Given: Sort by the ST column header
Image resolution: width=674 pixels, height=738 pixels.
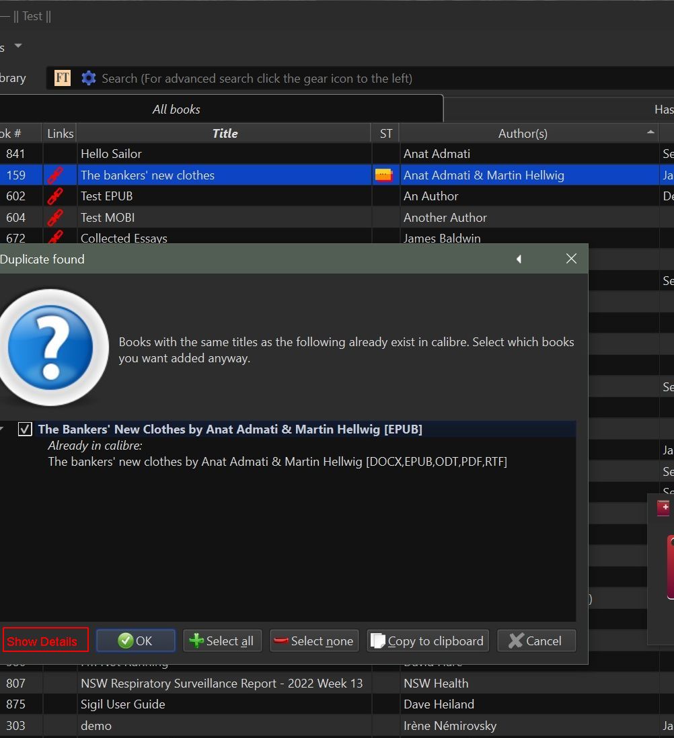Looking at the screenshot, I should [x=385, y=134].
